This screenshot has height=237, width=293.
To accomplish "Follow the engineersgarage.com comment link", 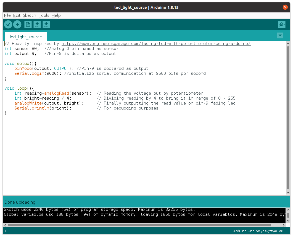I will click(x=156, y=43).
